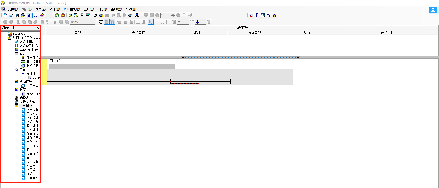Open CARD Utility tree item

point(29,50)
